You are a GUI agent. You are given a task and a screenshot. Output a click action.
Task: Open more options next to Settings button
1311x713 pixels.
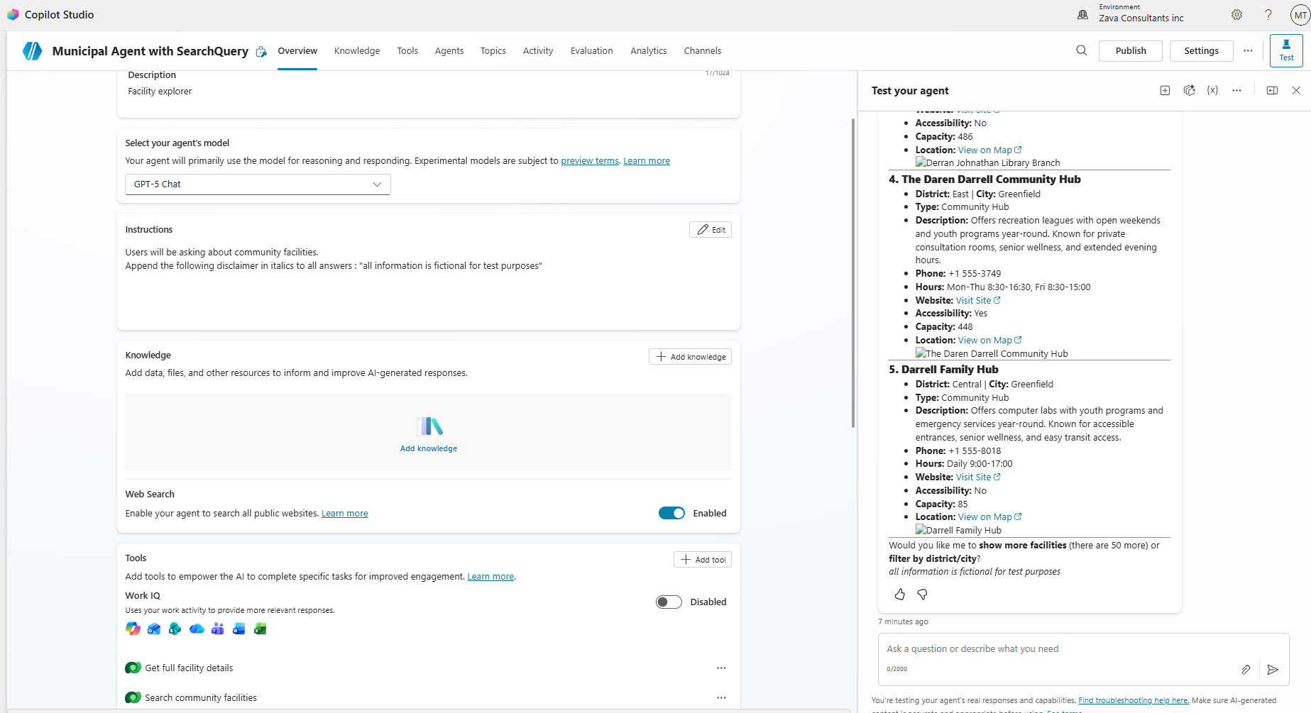[1248, 51]
